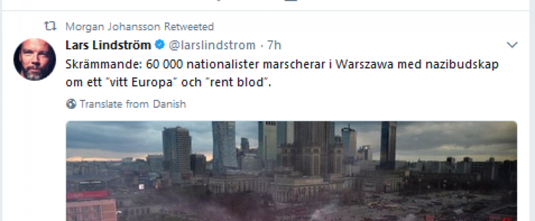This screenshot has height=221, width=535.
Task: Open the tweet via the 7h timestamp
Action: coord(274,45)
